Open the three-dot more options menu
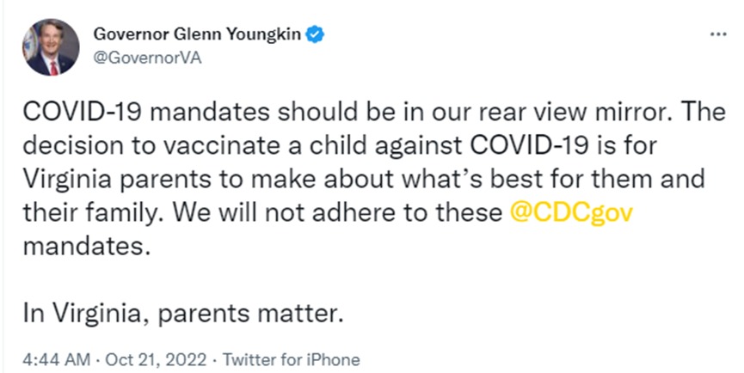This screenshot has height=373, width=744. coord(718,34)
